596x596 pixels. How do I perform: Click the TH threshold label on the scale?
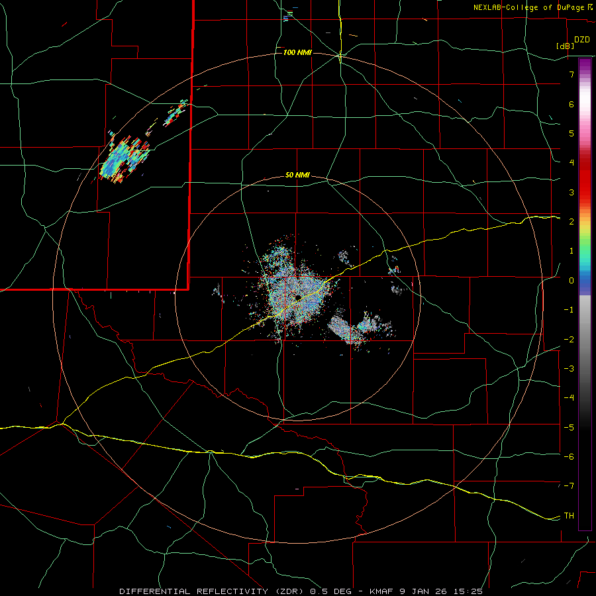point(569,516)
